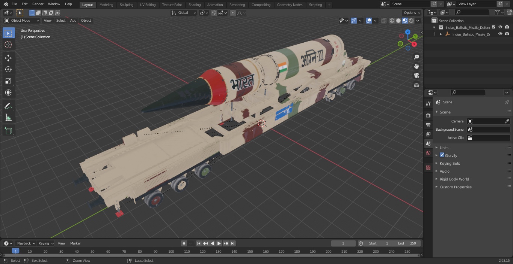
Task: Select the Measure tool
Action: click(8, 118)
